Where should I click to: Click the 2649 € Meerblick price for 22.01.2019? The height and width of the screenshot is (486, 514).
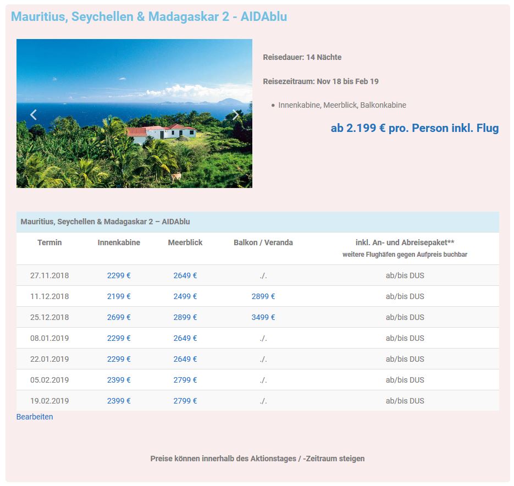185,359
